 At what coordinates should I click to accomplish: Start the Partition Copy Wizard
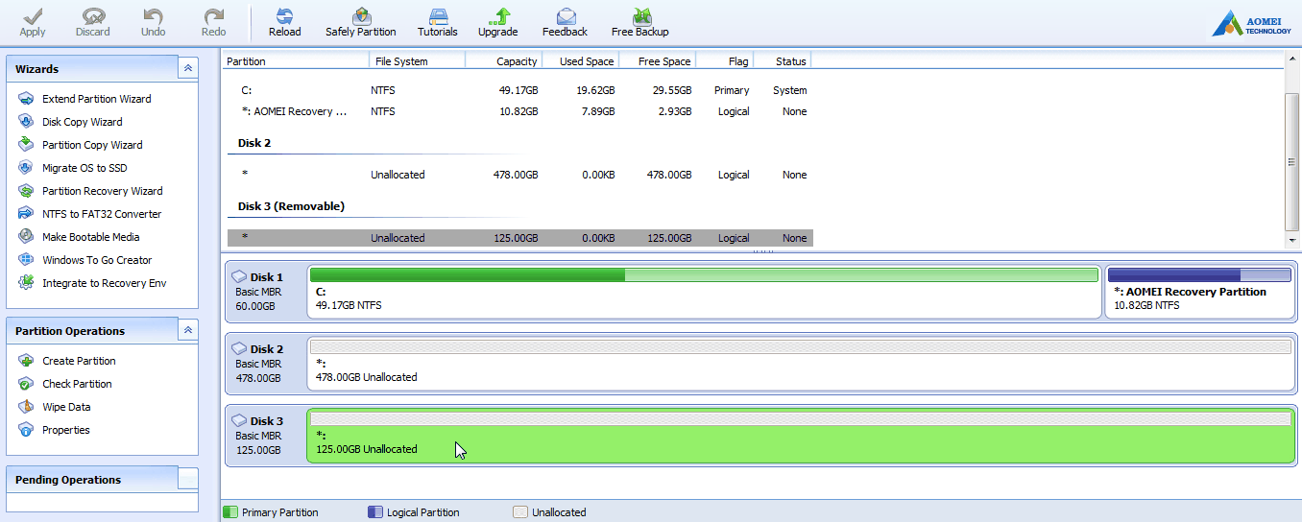92,145
